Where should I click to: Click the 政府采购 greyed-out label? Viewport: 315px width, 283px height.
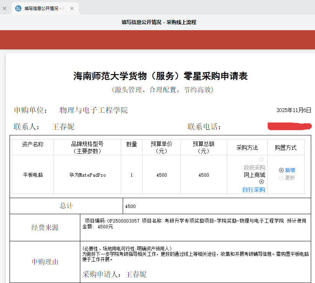[x=254, y=168]
